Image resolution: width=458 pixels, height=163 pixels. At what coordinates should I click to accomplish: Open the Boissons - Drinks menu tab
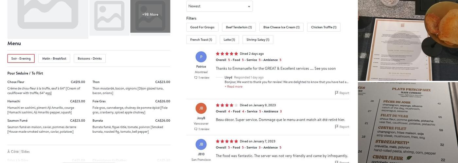90,59
